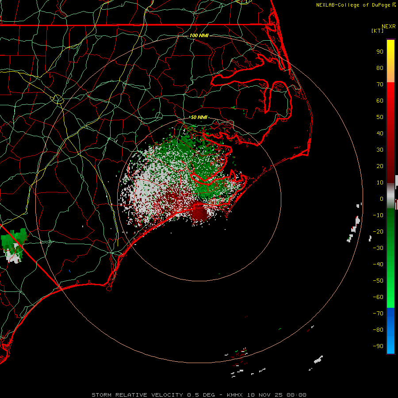
Task: Click the positive 40 value on the velocity scale
Action: (380, 133)
